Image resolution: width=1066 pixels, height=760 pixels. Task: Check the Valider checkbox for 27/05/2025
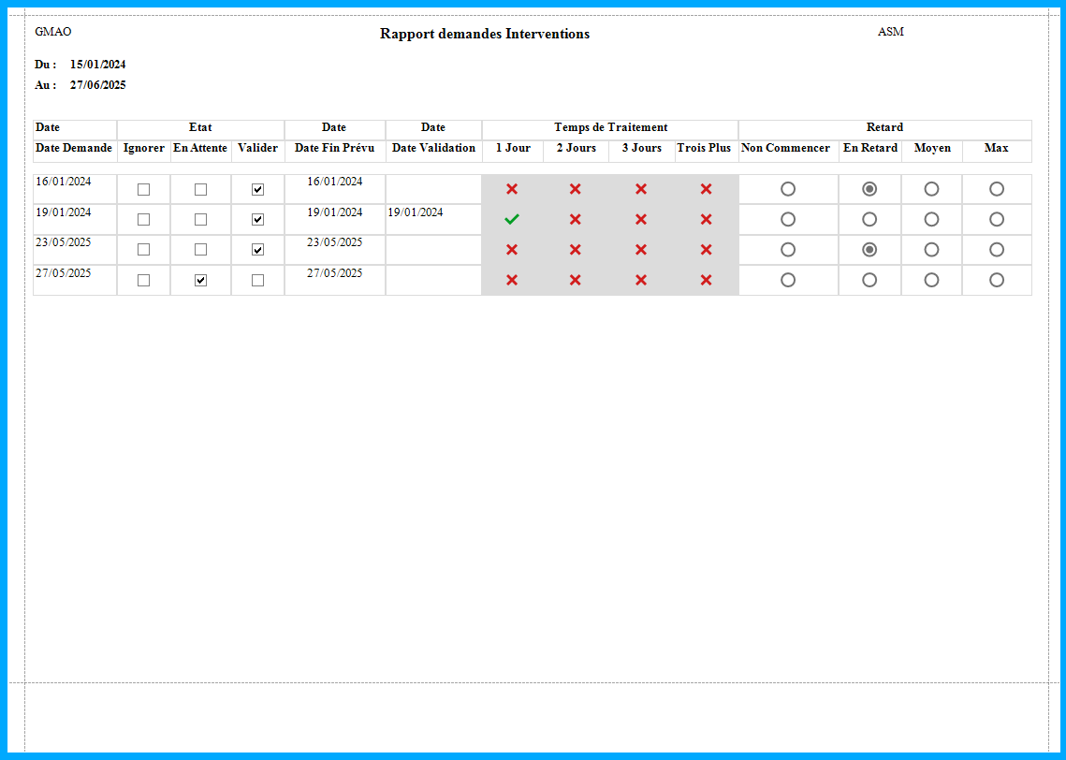[258, 280]
